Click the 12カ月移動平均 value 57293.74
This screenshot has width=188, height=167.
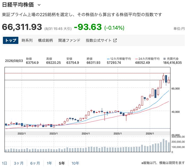114,63
